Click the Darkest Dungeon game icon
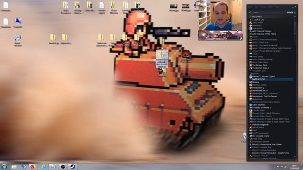 pyautogui.click(x=250, y=125)
